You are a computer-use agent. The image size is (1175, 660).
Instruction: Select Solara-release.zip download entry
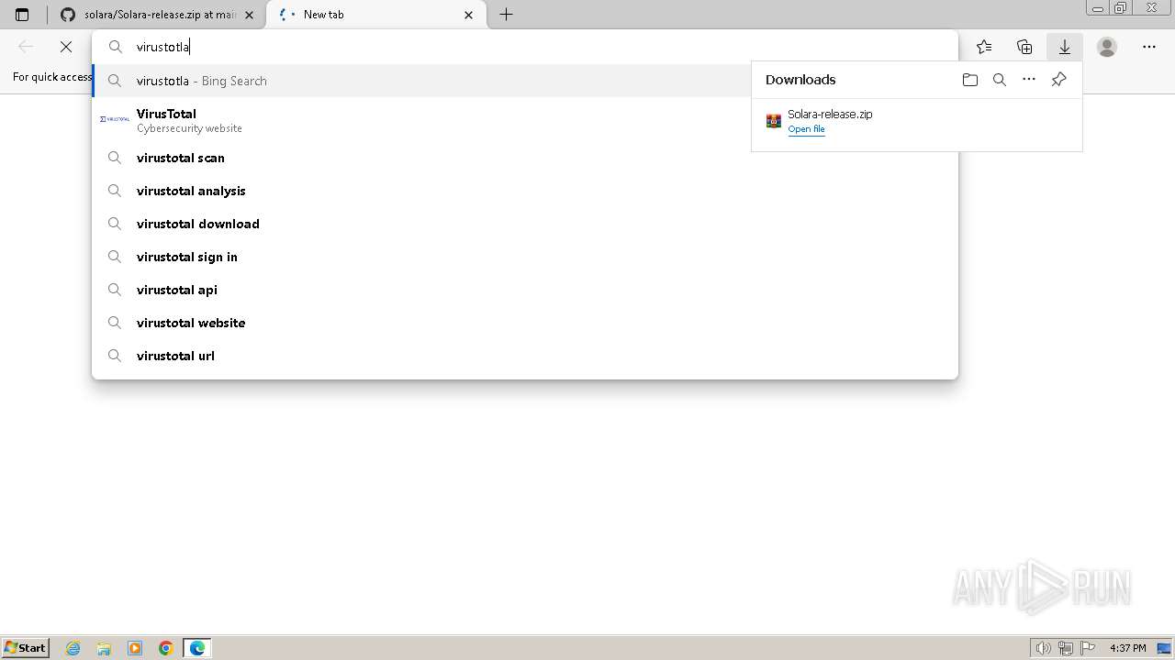coord(916,121)
